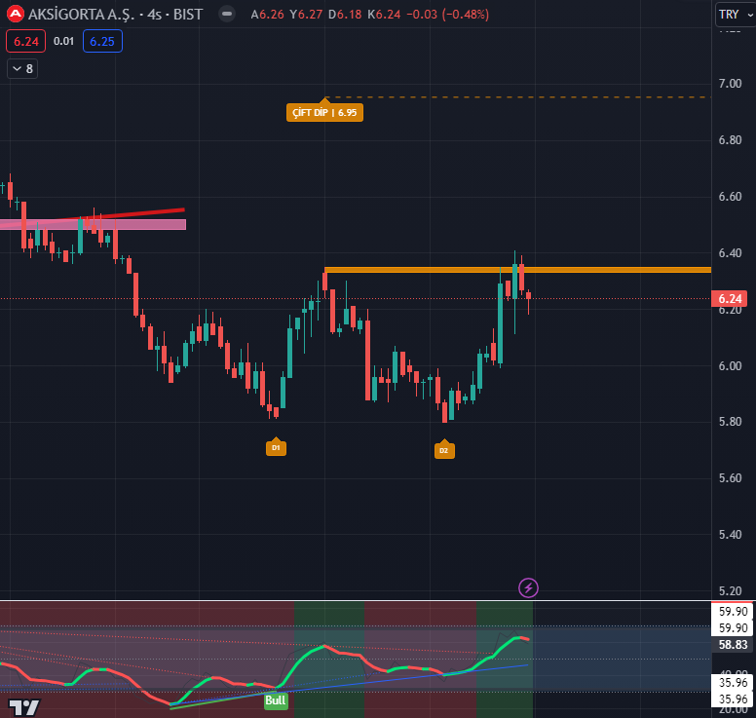756x718 pixels.
Task: Select the orange horizontal neckline line
Action: [518, 270]
